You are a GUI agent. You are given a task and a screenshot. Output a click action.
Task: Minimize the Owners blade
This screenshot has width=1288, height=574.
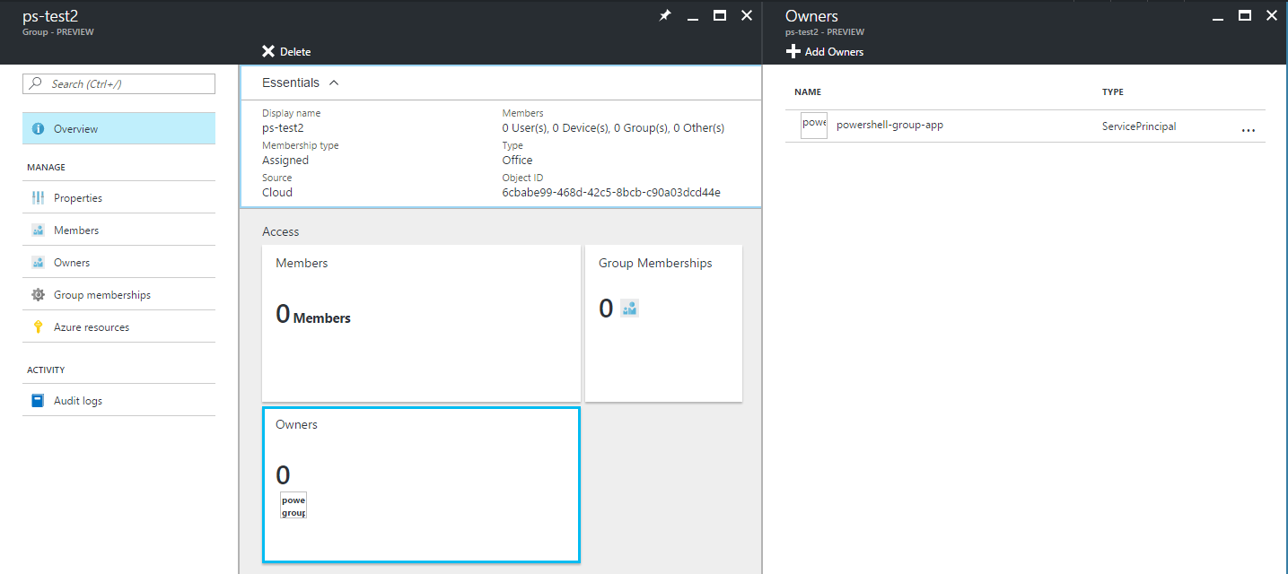1218,18
